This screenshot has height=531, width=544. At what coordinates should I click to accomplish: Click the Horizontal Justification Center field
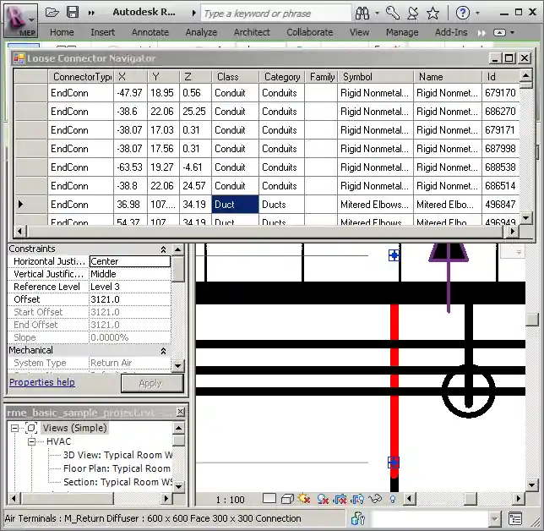(x=129, y=261)
